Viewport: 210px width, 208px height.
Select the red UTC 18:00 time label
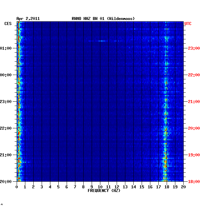click(x=194, y=182)
